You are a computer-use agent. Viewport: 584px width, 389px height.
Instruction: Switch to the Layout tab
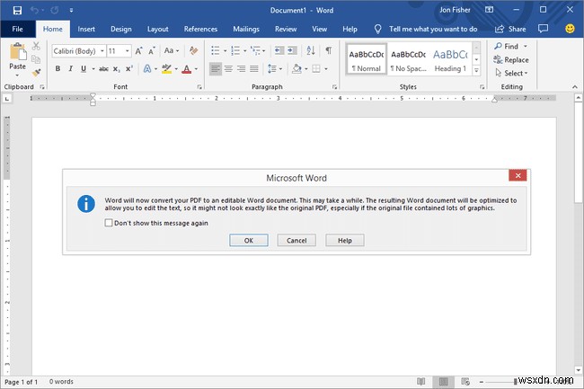(157, 29)
